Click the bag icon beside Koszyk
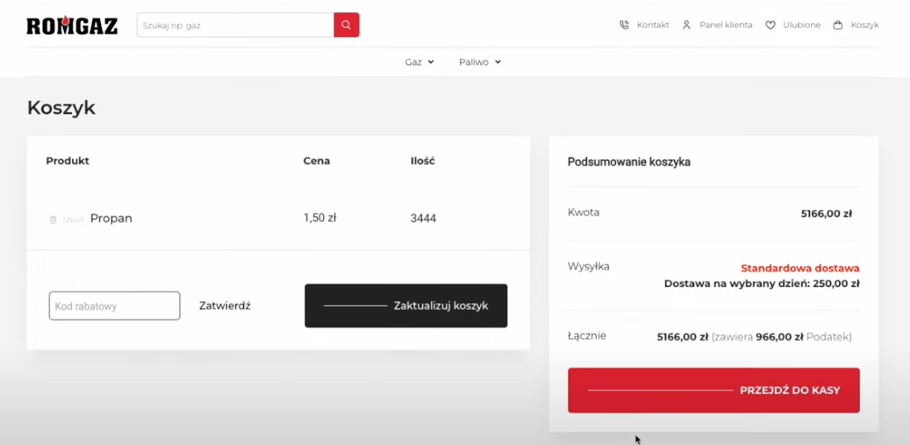The height and width of the screenshot is (445, 910). [x=837, y=25]
